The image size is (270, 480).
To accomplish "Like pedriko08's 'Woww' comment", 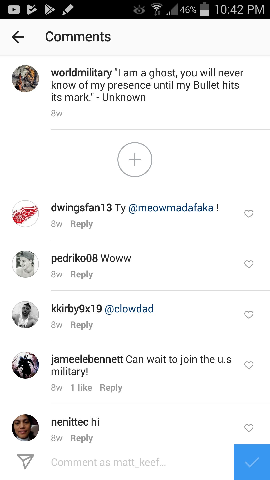I will pos(249,264).
